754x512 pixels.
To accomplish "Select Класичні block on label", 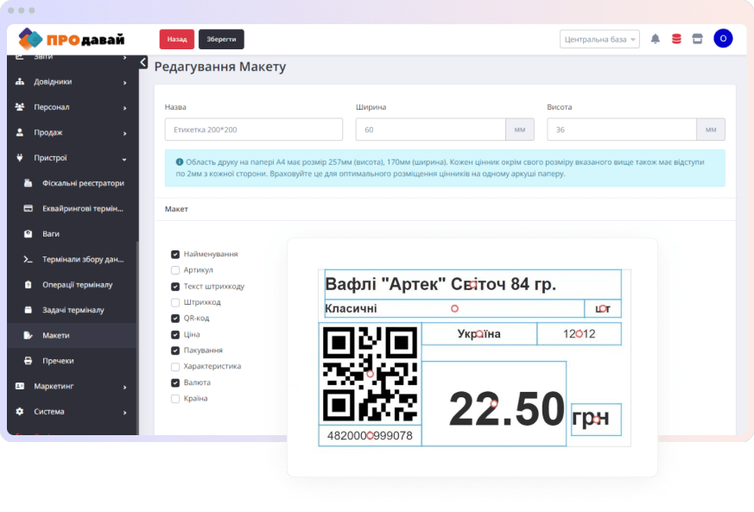I will 454,308.
